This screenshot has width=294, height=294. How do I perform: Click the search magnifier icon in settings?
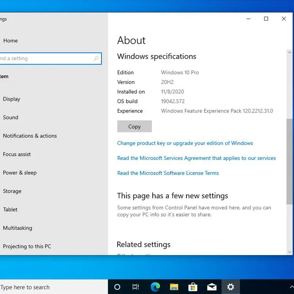[96, 58]
